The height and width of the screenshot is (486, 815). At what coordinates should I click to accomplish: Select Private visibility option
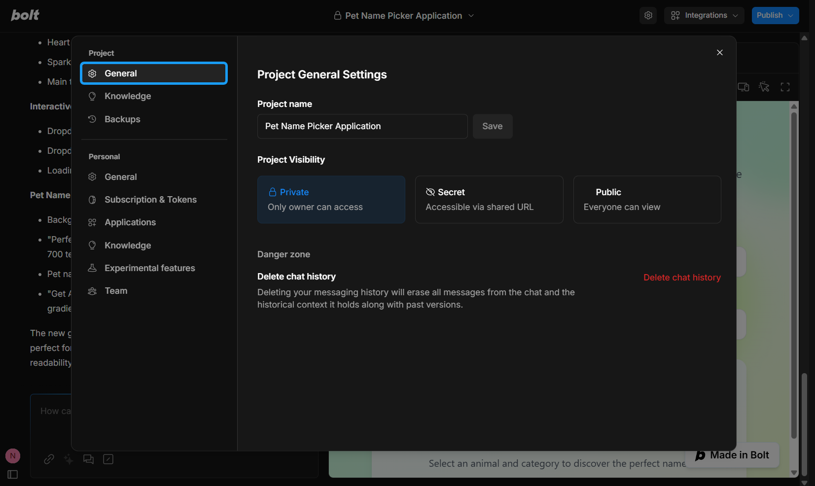tap(331, 200)
